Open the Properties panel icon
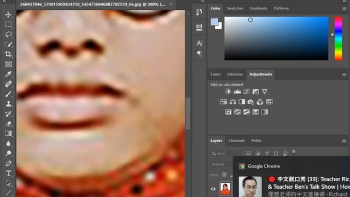Viewport: 350px width, 197px height. 199,27
